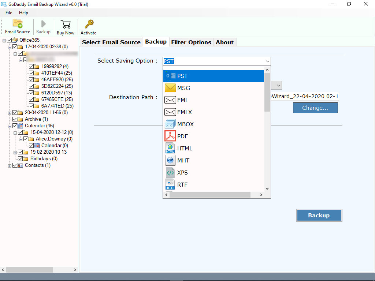Click the Calendar (46) calendar icon
The image size is (375, 281).
tap(21, 126)
